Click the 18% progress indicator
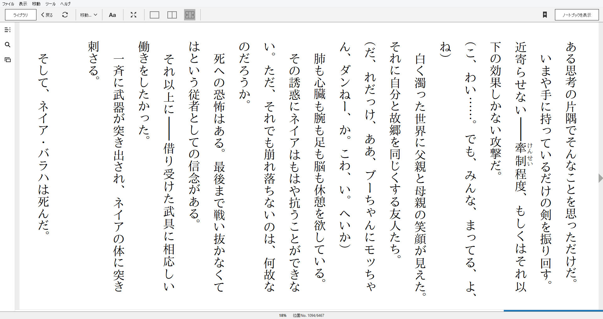Viewport: 603px width, 319px height. coord(283,315)
